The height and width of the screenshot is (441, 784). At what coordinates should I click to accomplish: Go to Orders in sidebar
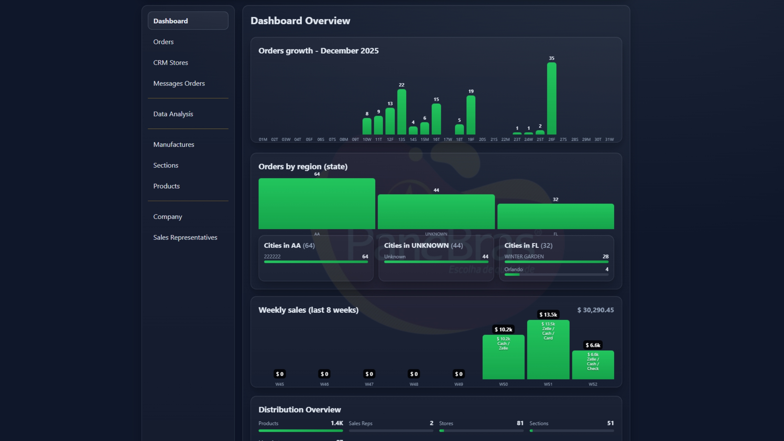[163, 42]
